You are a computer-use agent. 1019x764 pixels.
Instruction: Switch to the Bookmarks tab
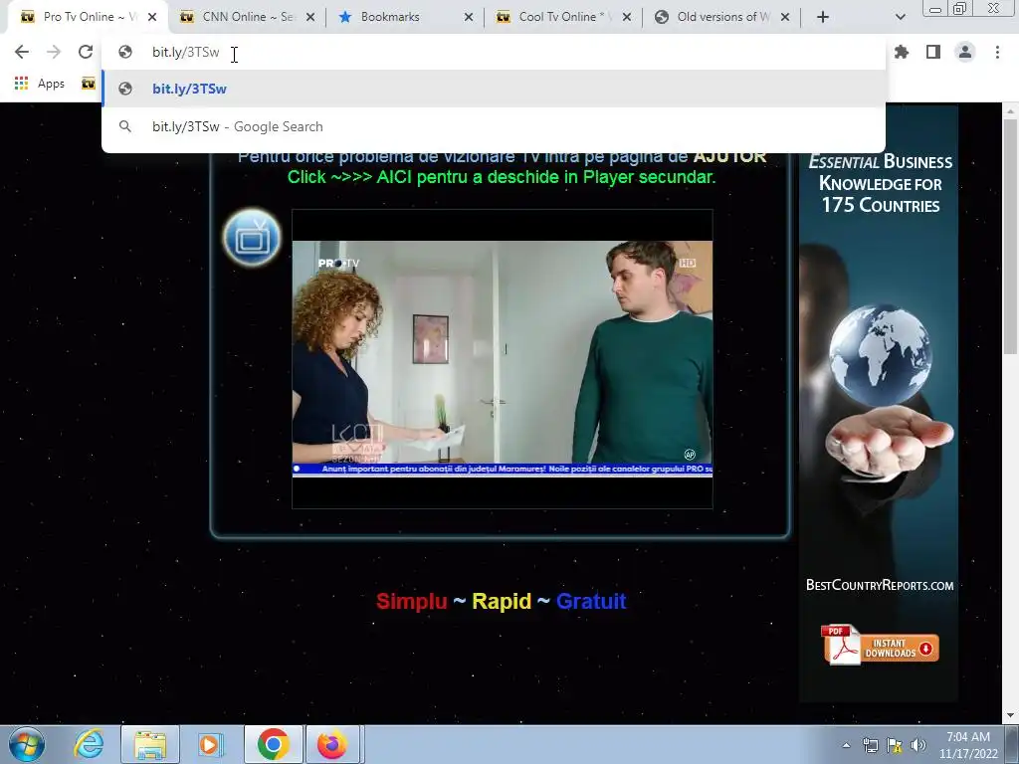(405, 18)
